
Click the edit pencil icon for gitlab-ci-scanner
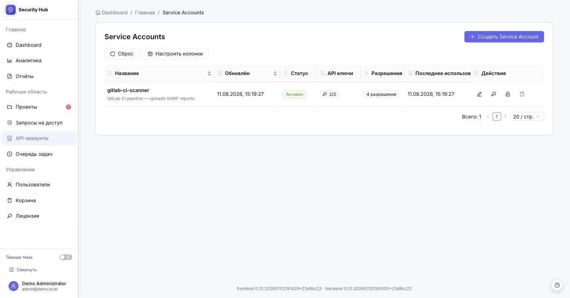pos(479,94)
